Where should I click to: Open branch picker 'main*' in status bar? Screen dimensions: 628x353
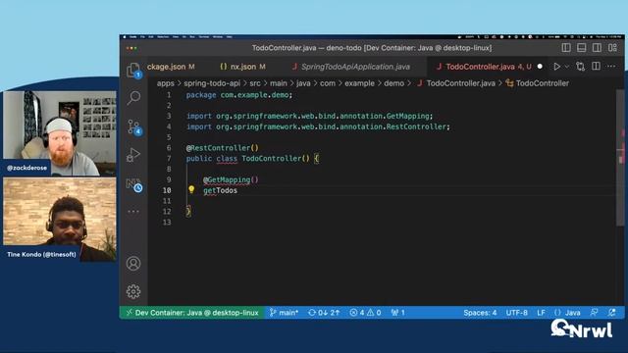pos(284,313)
